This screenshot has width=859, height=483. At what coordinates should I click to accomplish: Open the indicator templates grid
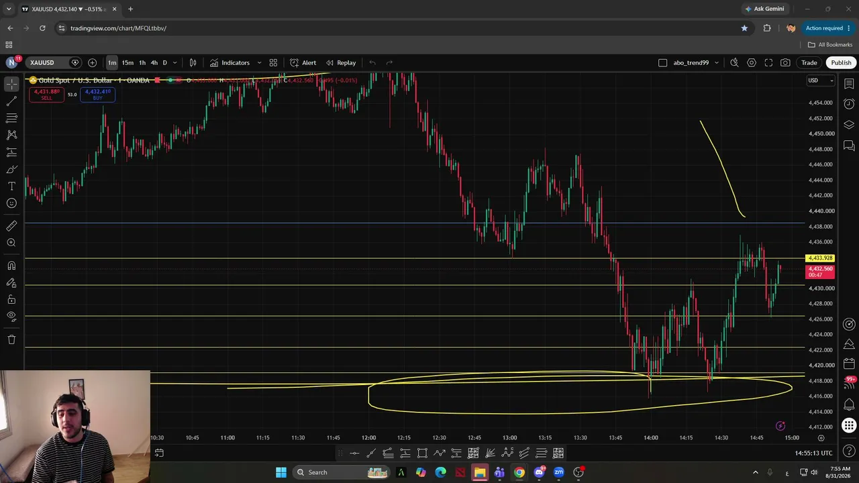[x=273, y=62]
